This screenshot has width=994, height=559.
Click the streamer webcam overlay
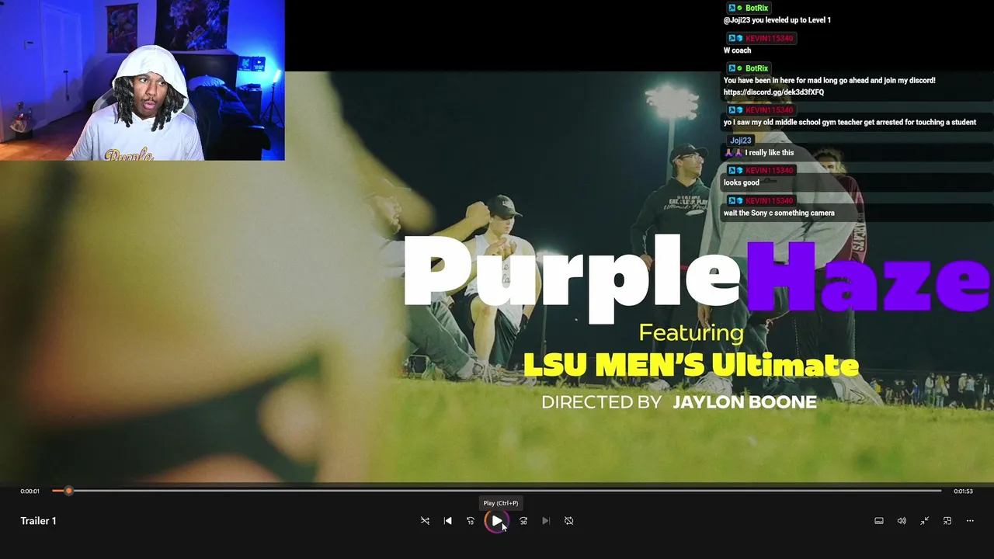[x=142, y=80]
